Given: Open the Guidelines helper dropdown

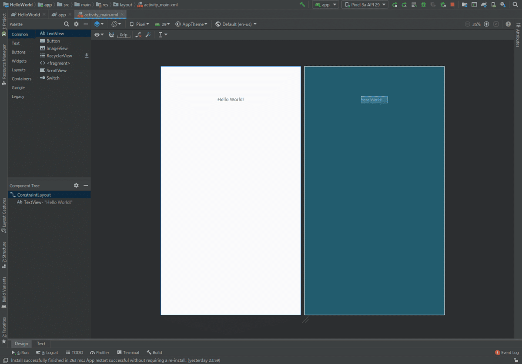Looking at the screenshot, I should coord(163,35).
